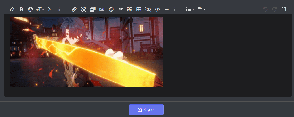Insert a link with chain icon
The image size is (294, 117).
point(74,9)
